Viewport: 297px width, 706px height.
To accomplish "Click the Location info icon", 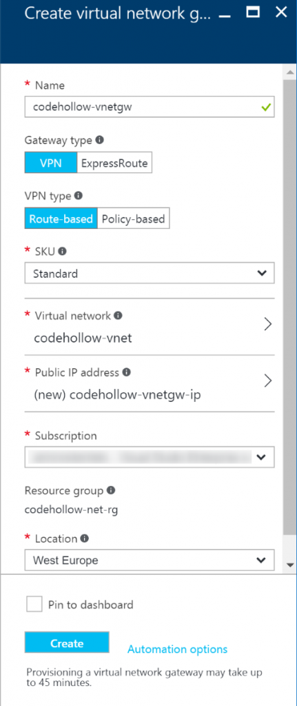I will click(84, 538).
